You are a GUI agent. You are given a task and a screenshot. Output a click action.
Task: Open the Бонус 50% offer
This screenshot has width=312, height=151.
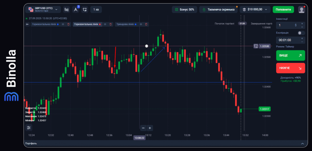(x=184, y=9)
